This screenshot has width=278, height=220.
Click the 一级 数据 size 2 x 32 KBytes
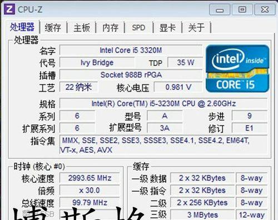coord(202,178)
